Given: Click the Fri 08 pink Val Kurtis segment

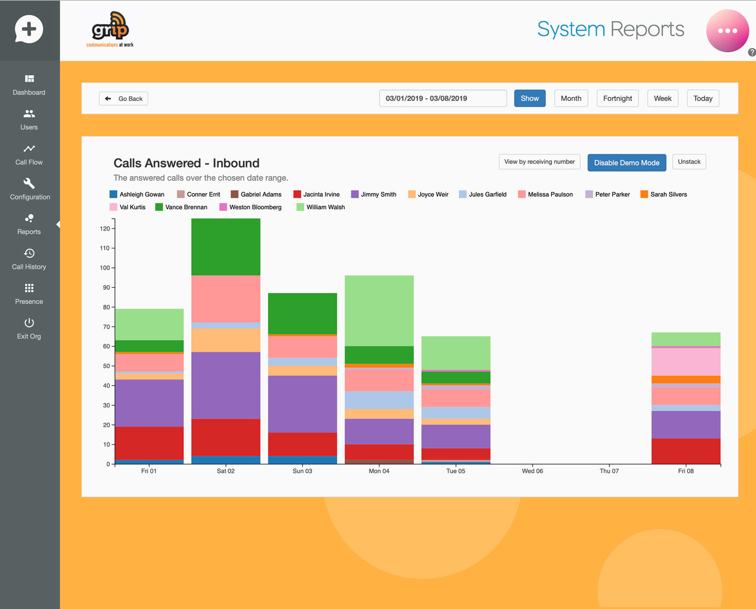Looking at the screenshot, I should point(685,362).
